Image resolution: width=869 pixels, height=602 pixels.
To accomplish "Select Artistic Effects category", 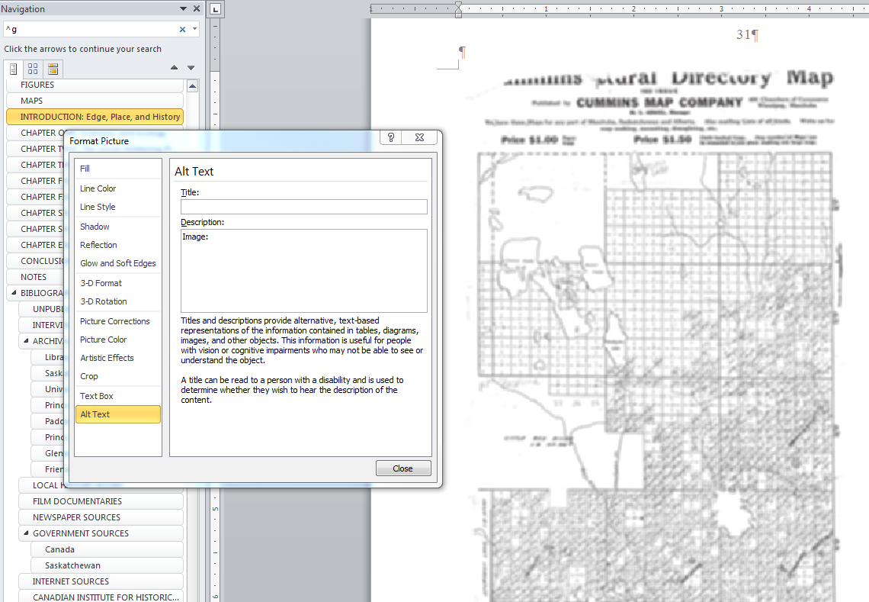I will [x=118, y=359].
